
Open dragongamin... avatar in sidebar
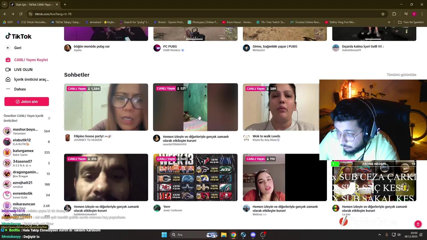[x=7, y=174]
